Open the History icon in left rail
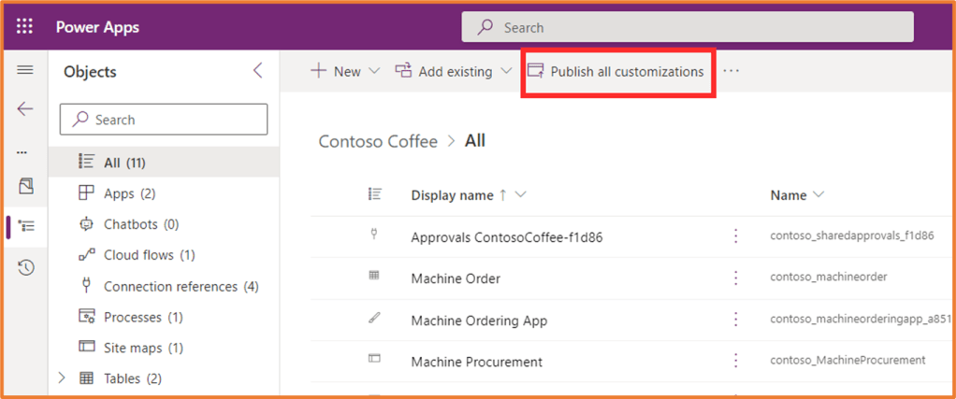 coord(26,268)
